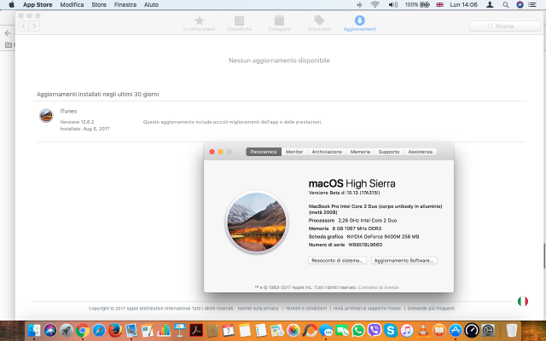Open the Aiuto menu
546x341 pixels.
(151, 4)
